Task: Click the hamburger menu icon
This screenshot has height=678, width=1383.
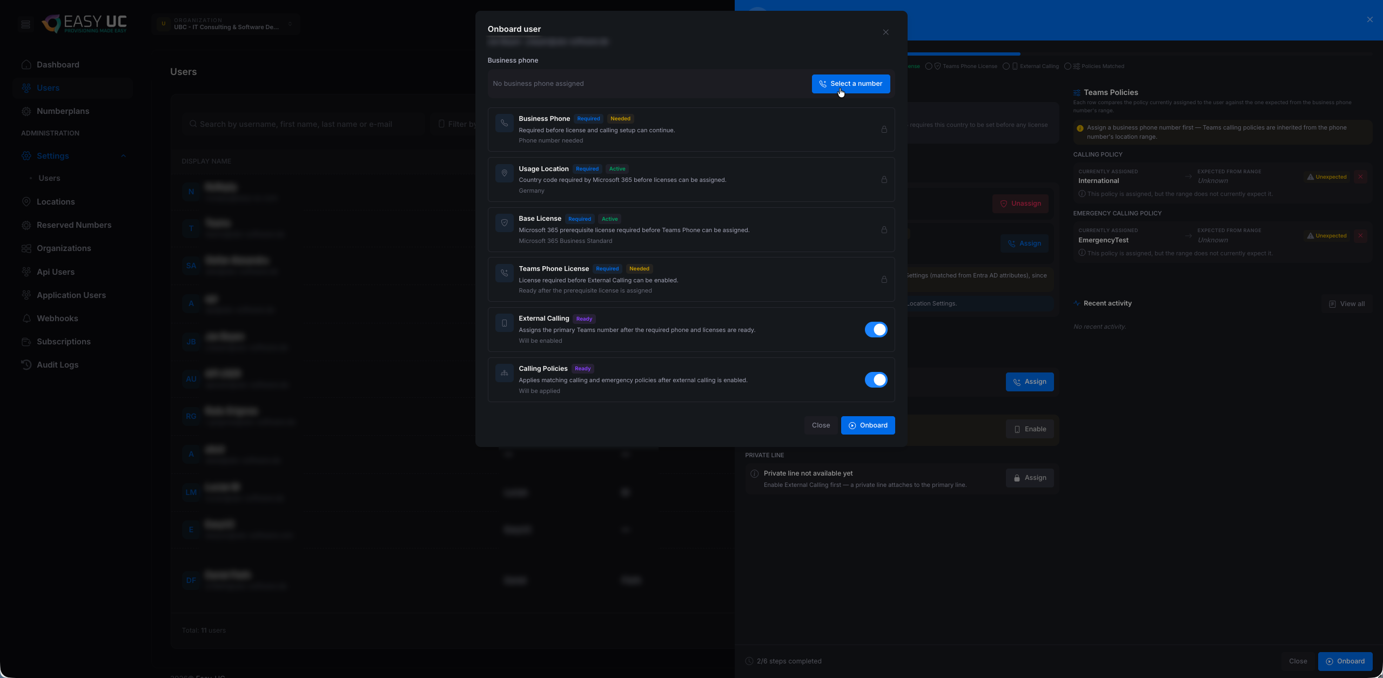Action: [25, 24]
